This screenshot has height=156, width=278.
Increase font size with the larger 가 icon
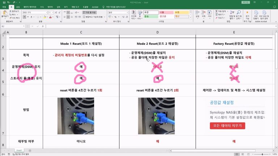(56, 12)
